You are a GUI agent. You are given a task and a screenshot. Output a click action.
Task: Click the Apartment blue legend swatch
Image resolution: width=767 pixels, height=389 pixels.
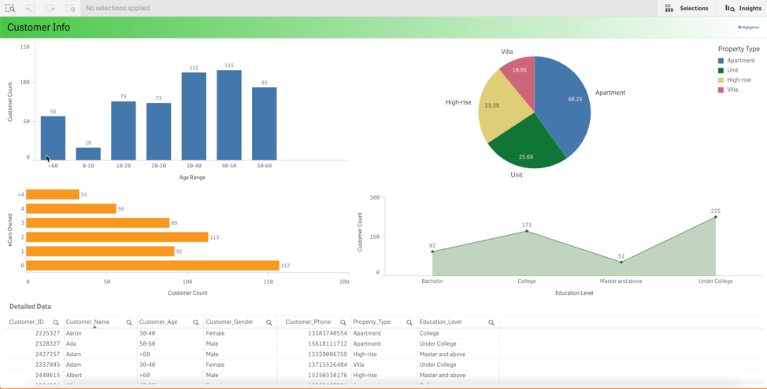point(721,61)
